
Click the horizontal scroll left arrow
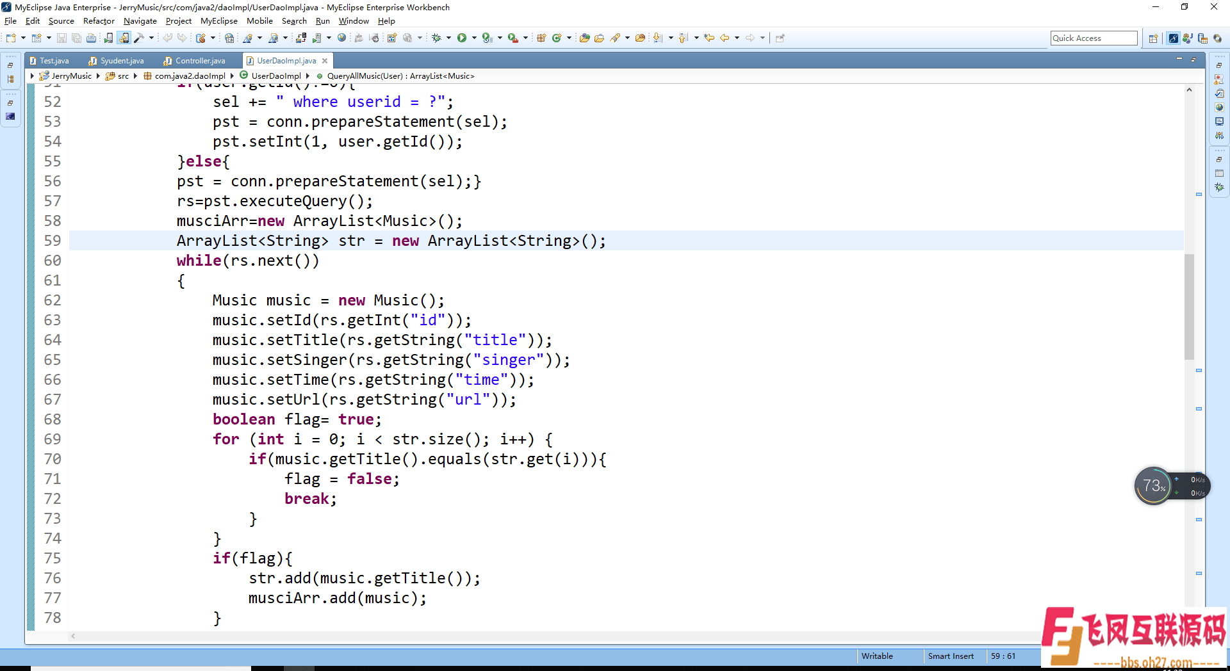coord(73,636)
